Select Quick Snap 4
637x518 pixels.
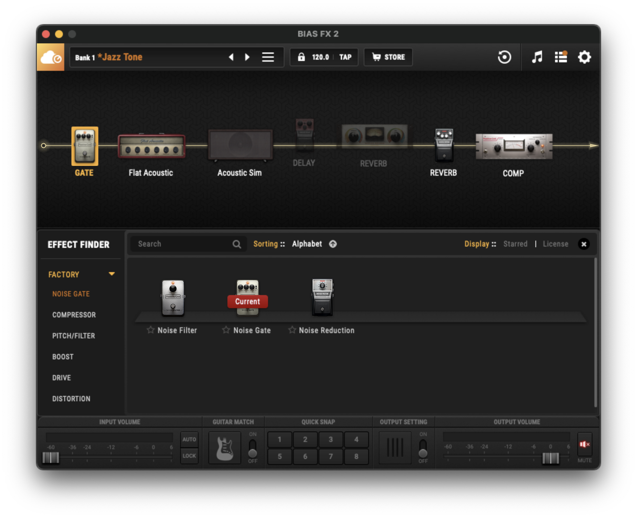[356, 439]
